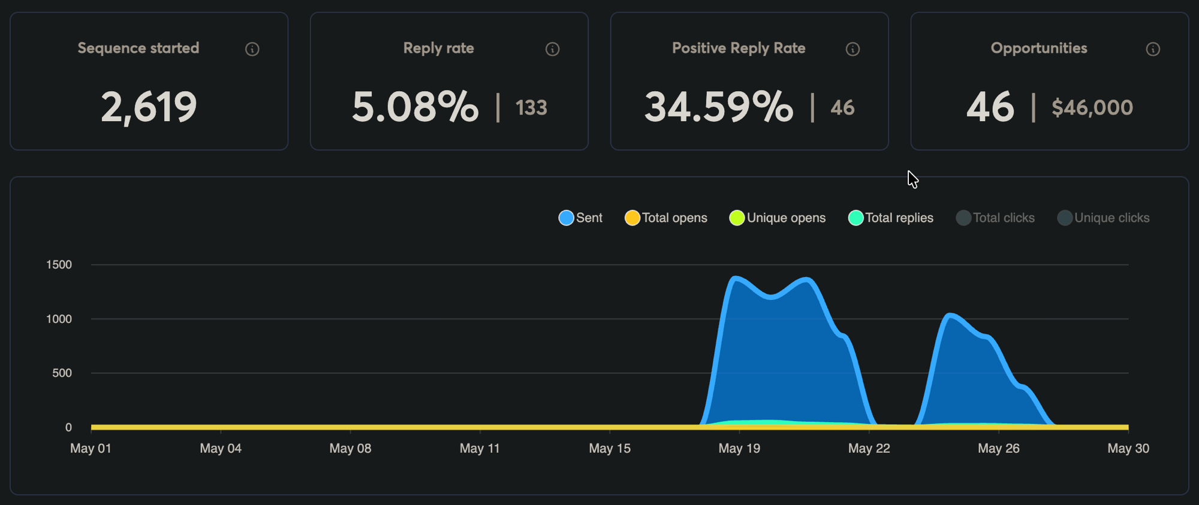Click the May 15 axis label
Image resolution: width=1199 pixels, height=505 pixels.
[610, 449]
